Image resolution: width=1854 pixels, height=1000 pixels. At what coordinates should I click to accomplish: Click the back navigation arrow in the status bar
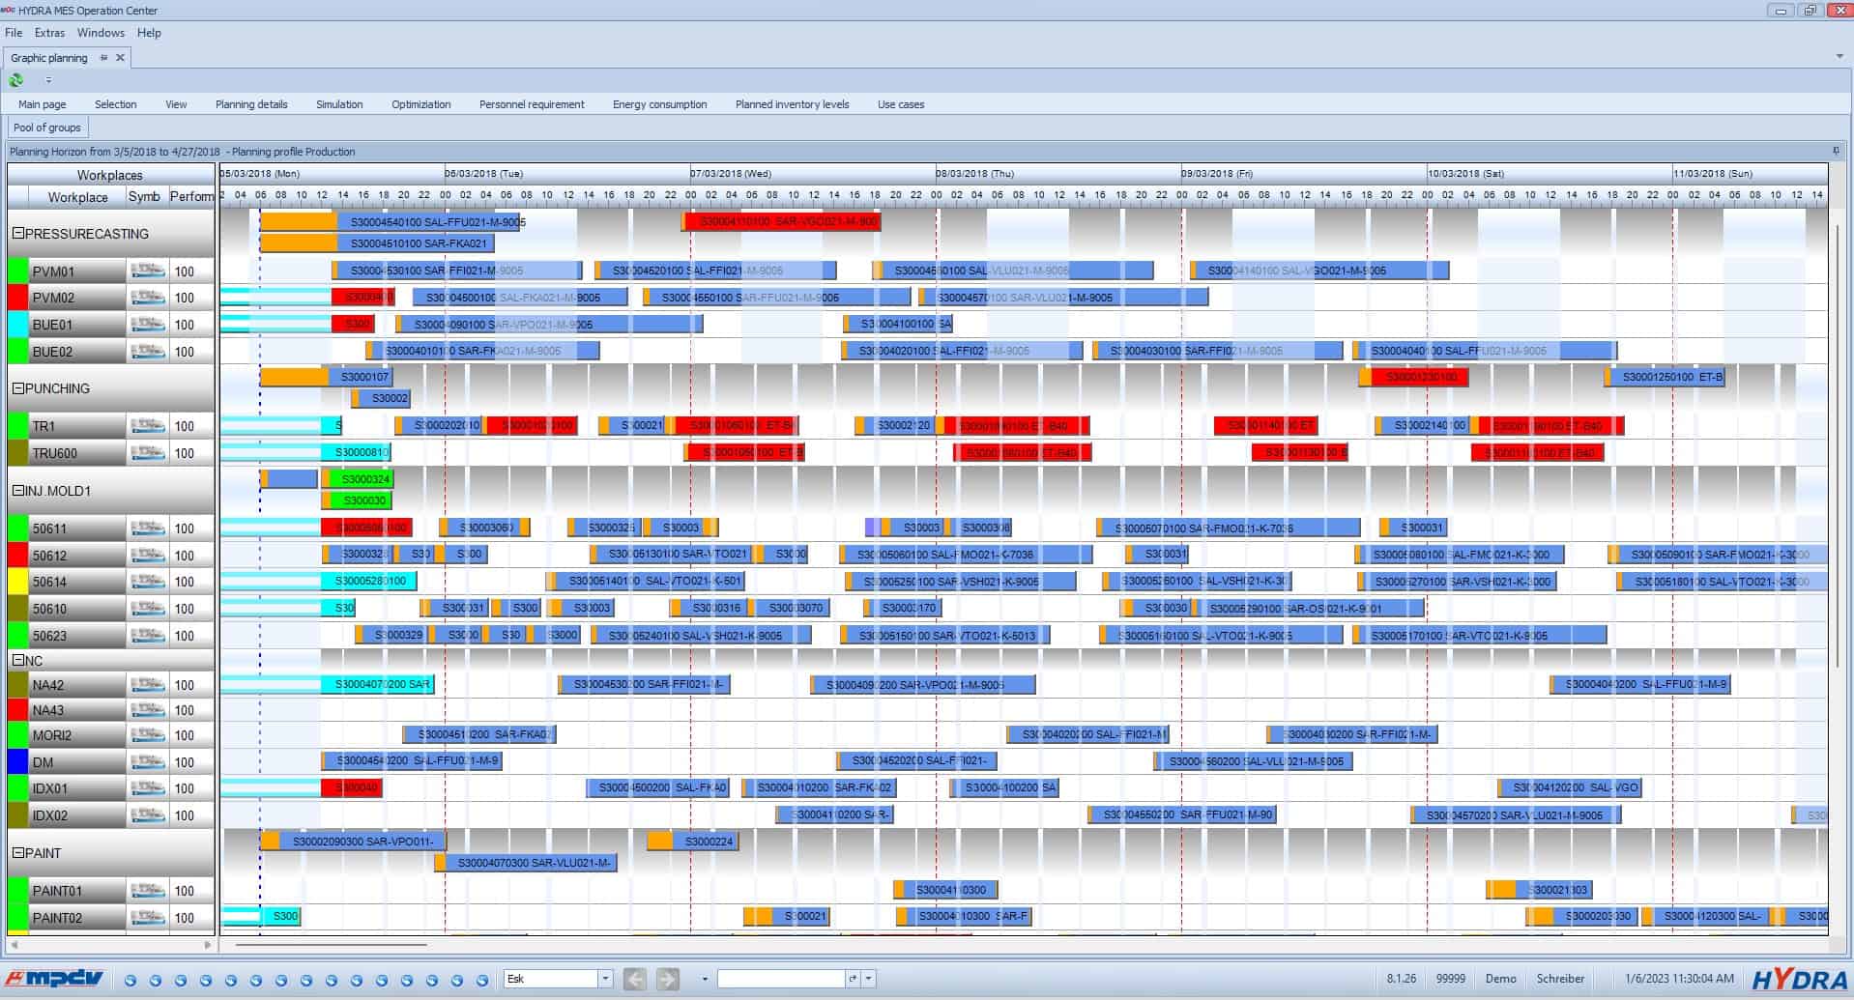coord(635,978)
